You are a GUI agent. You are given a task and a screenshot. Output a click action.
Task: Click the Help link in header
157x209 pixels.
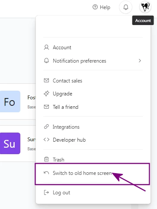coord(101,7)
